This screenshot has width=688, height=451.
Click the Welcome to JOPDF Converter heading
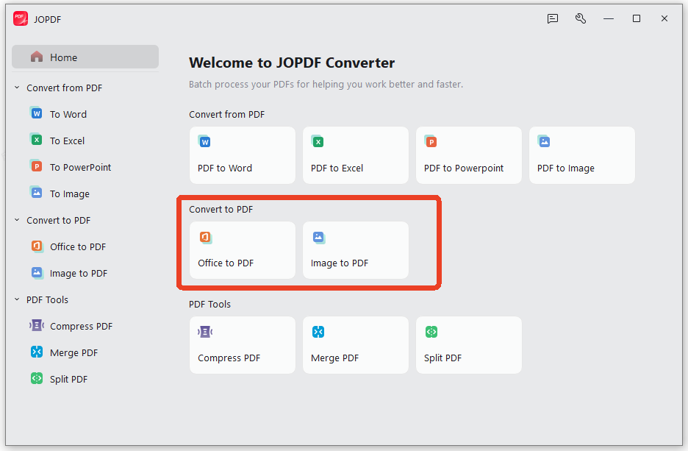292,63
